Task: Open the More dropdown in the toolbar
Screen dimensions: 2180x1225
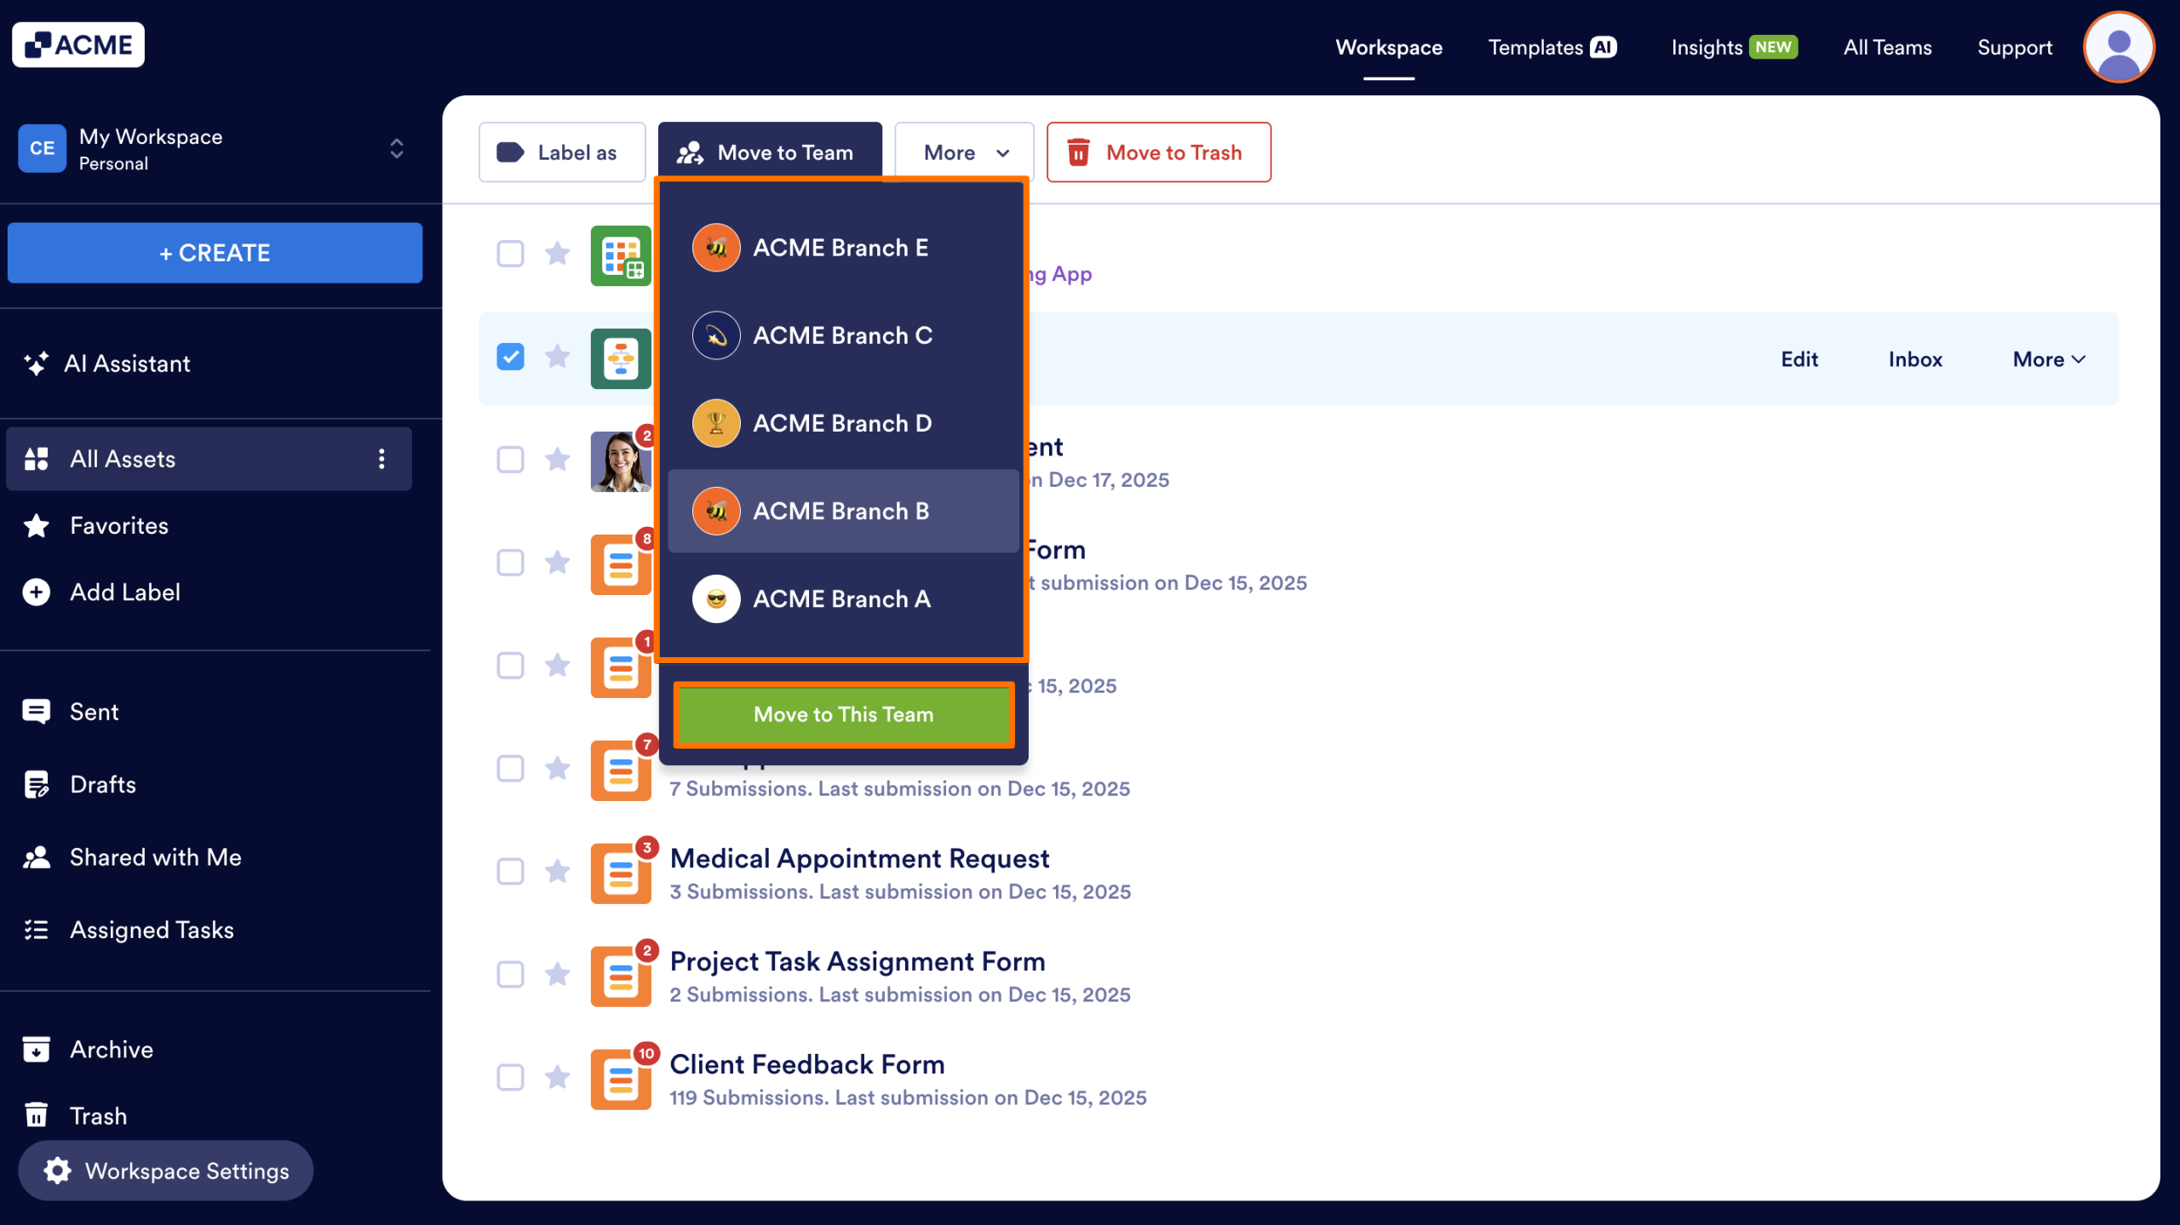Action: 963,152
